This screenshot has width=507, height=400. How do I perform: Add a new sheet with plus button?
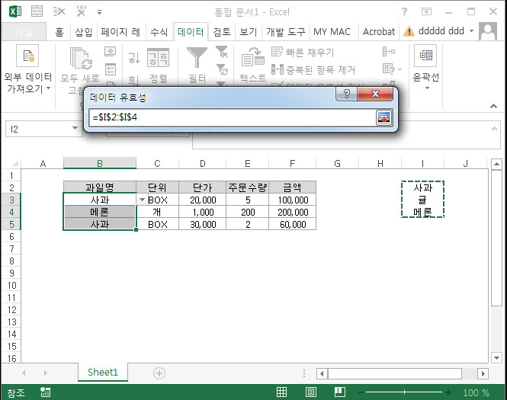tap(159, 373)
